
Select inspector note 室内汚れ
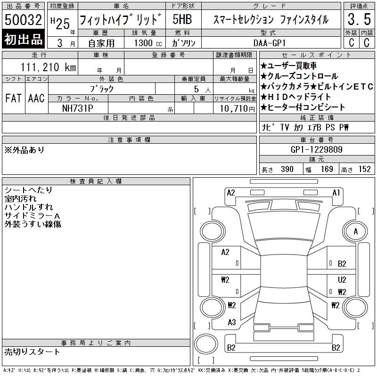pyautogui.click(x=20, y=198)
